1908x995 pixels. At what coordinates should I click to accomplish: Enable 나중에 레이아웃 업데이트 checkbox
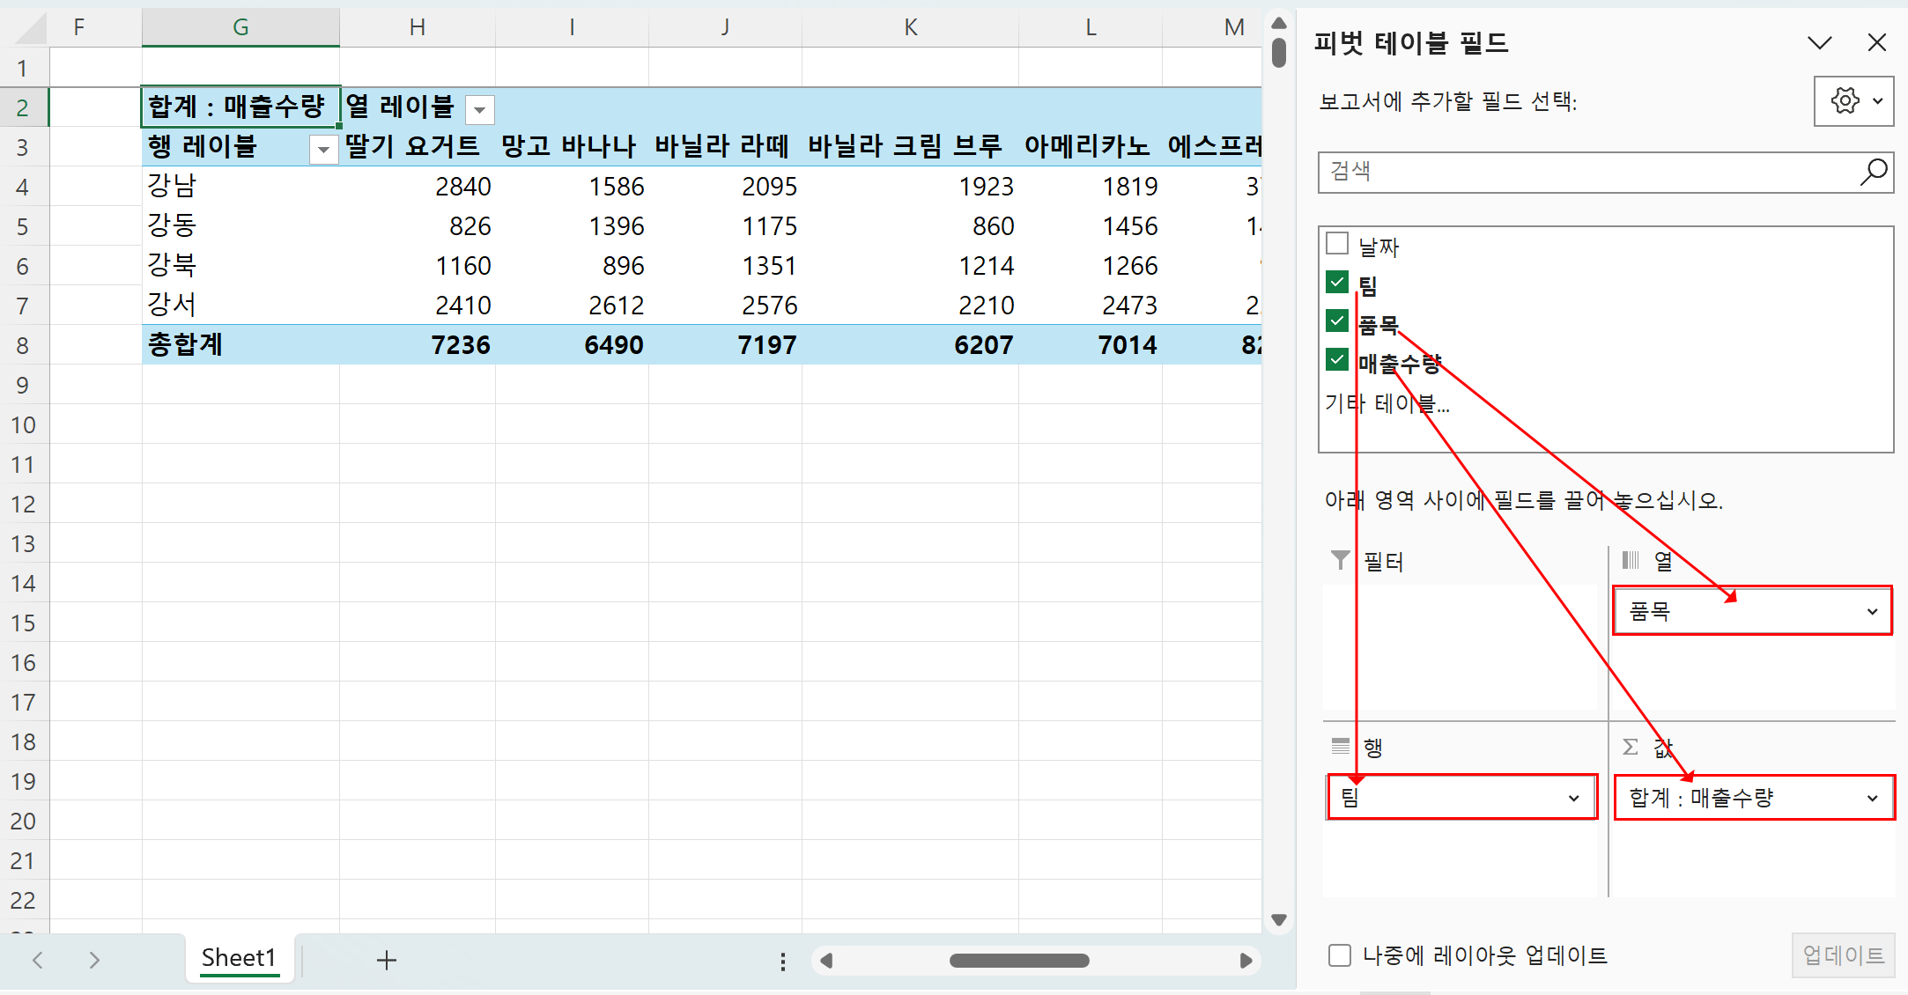tap(1339, 955)
